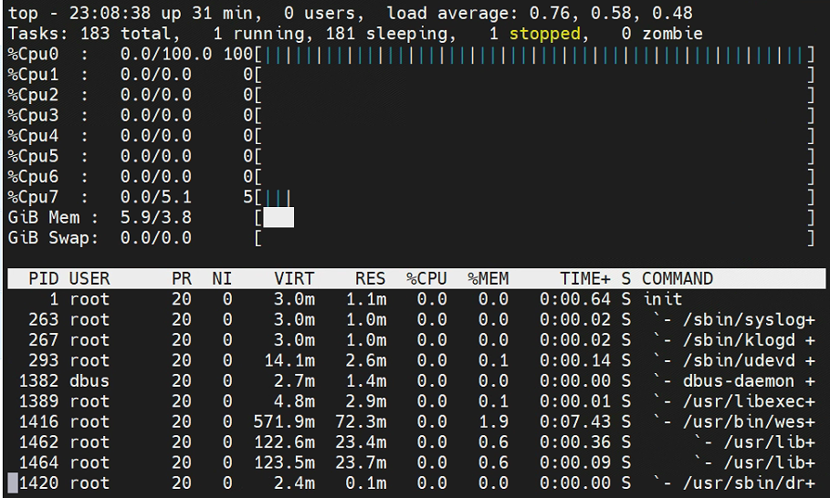Click the GiB Swap label

pyautogui.click(x=48, y=238)
